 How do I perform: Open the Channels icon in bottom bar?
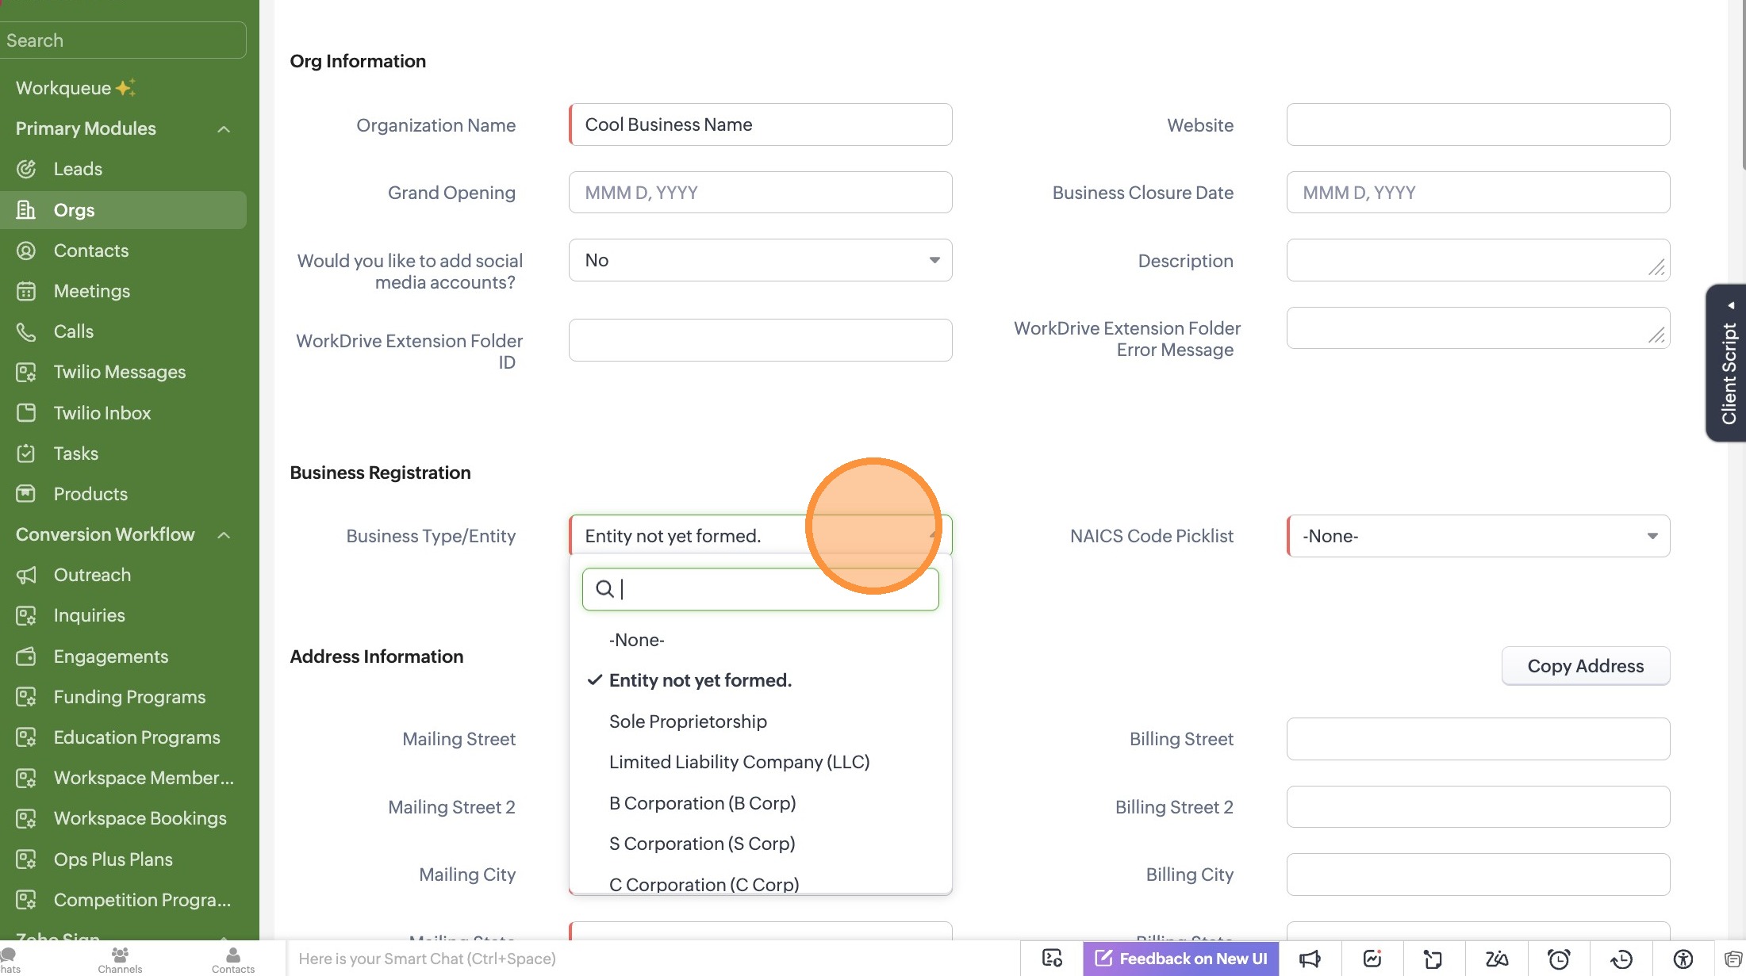120,959
